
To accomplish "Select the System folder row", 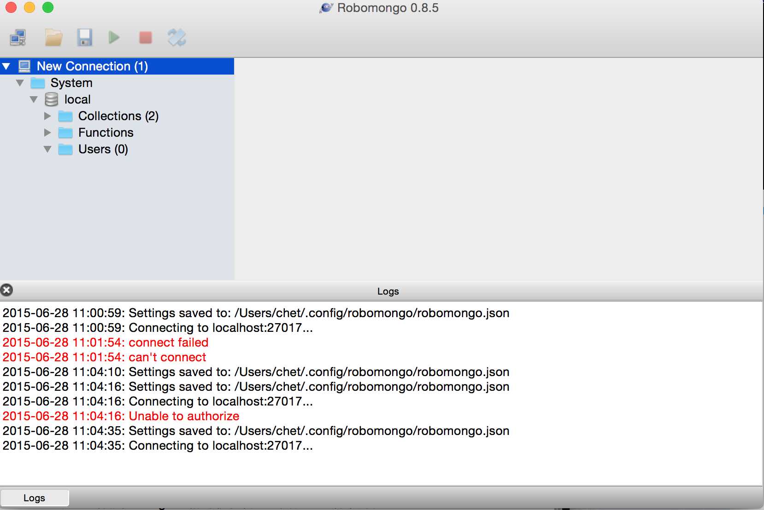I will pos(117,83).
